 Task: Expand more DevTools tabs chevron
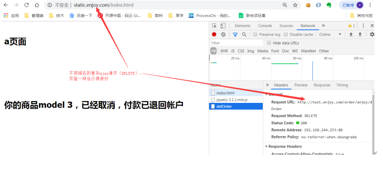[x=323, y=26]
